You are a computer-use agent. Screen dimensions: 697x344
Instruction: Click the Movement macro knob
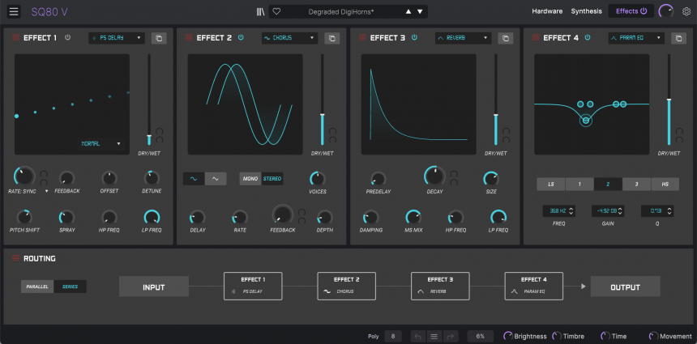click(653, 336)
